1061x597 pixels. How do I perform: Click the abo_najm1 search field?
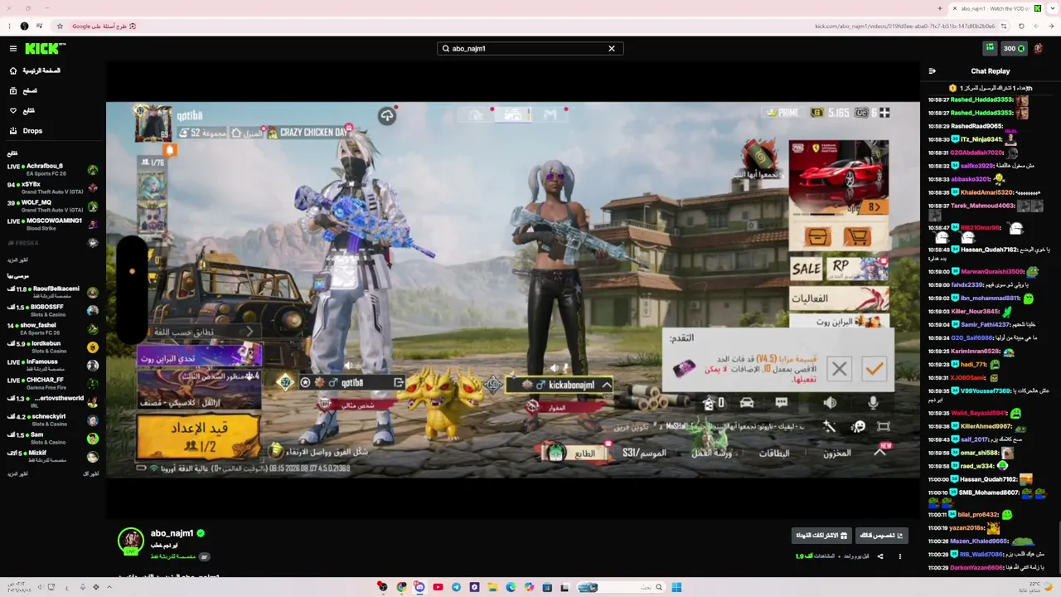530,49
